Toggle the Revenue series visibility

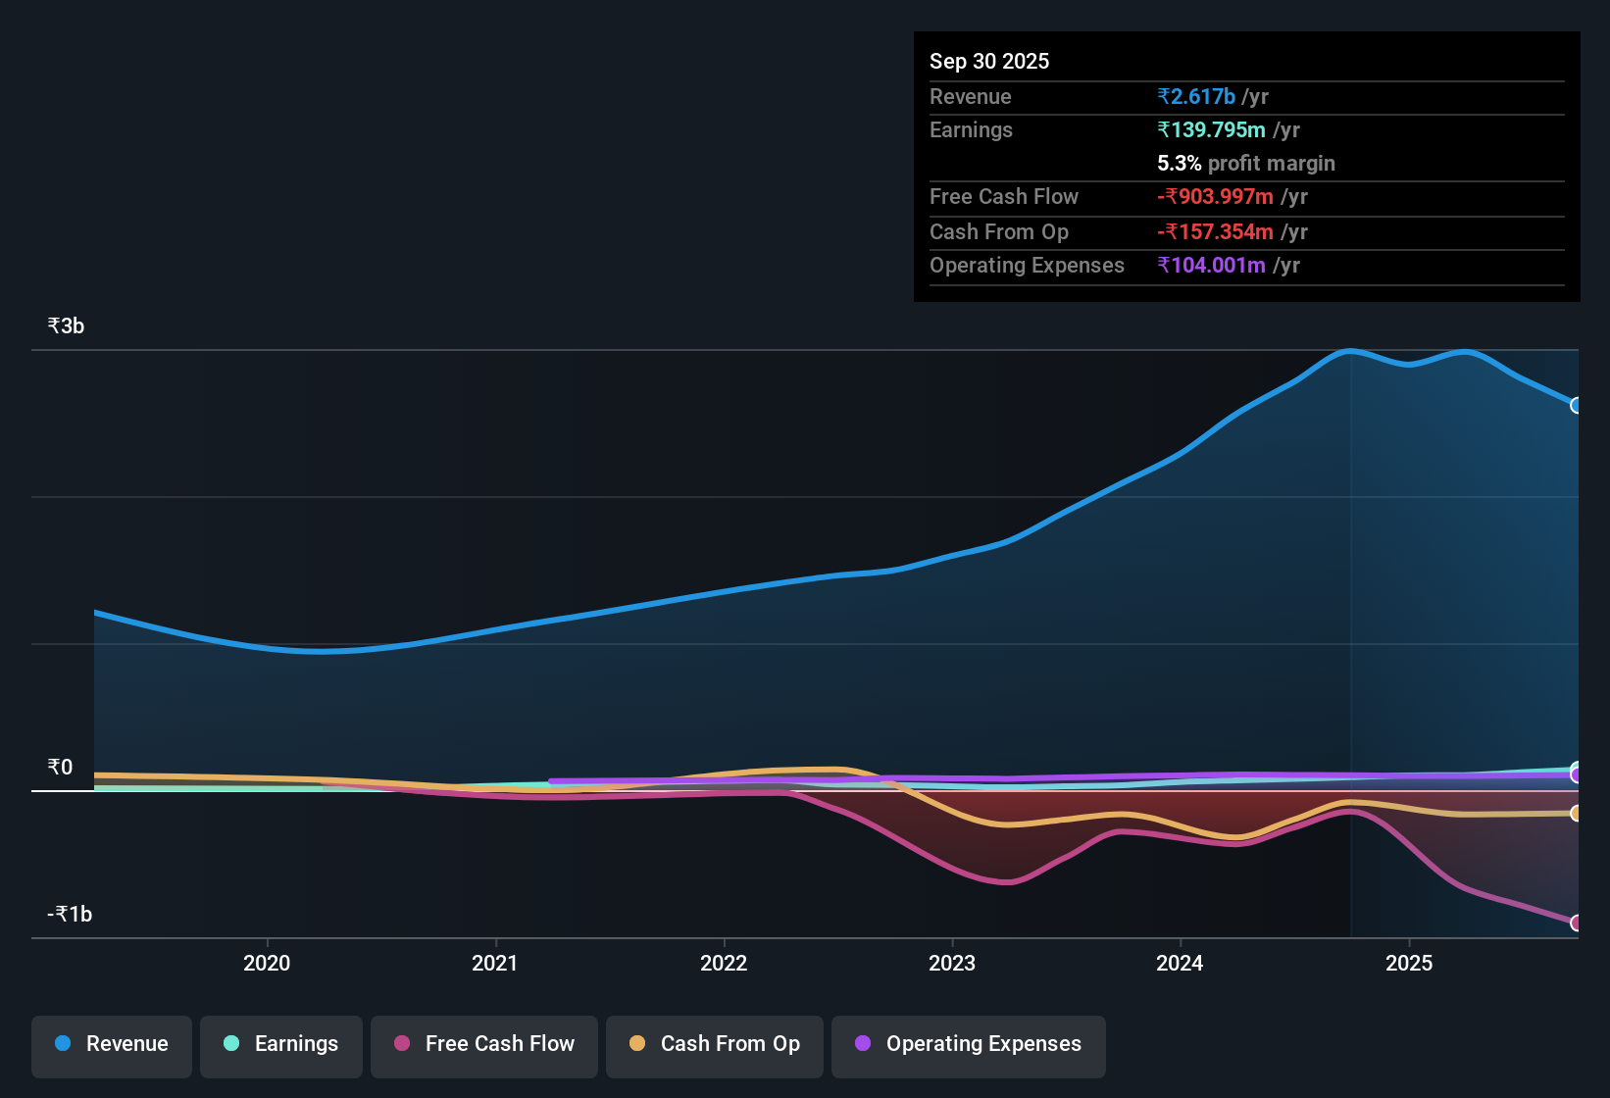point(111,1045)
